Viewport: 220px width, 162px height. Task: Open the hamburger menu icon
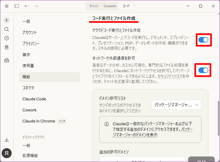point(7,6)
